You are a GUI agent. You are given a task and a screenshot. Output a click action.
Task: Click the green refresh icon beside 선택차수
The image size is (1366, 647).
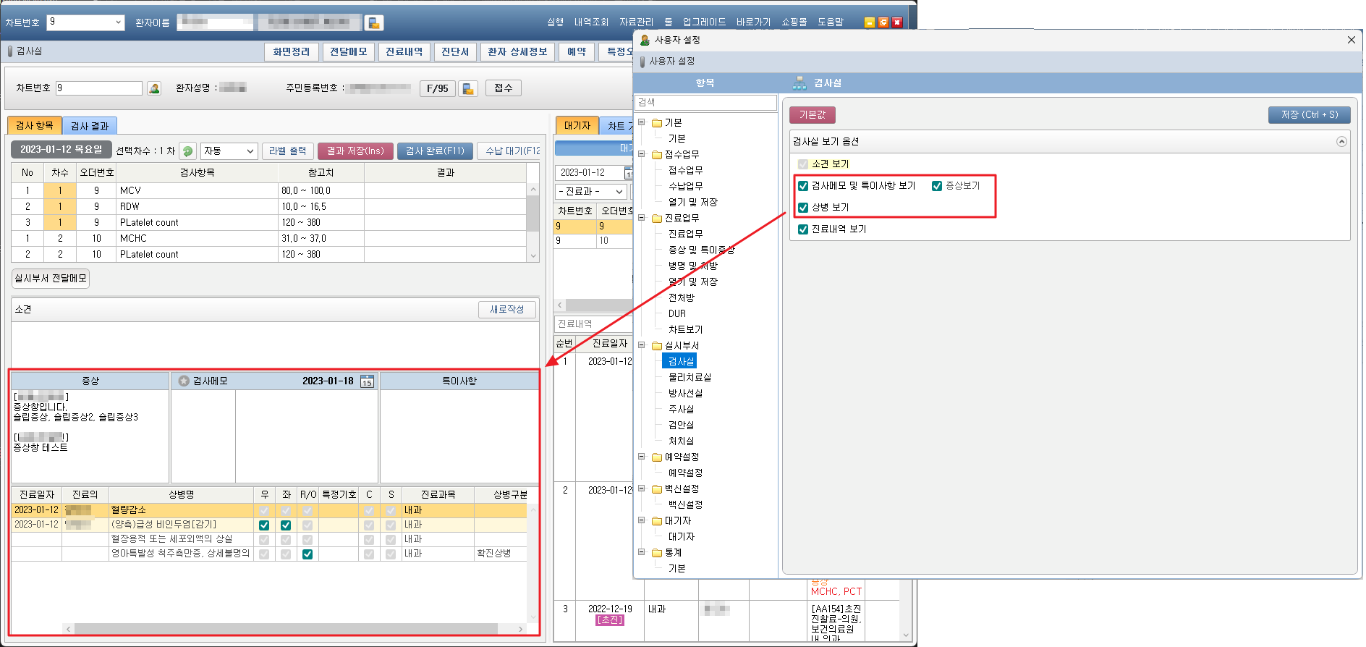[187, 151]
